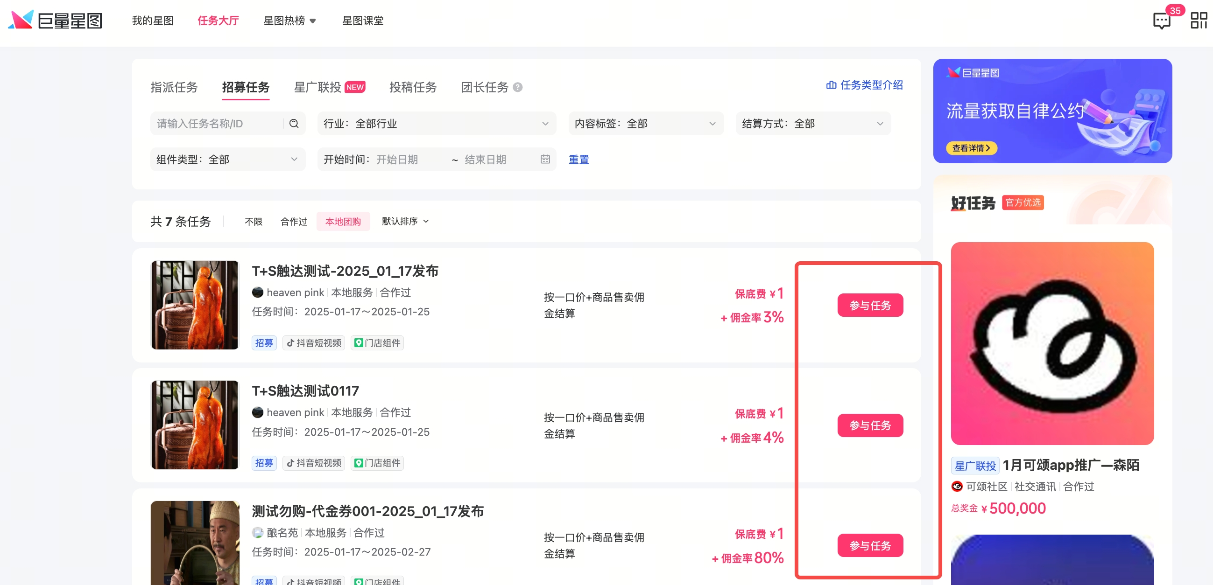Switch to the 招募任务 tab

tap(245, 87)
